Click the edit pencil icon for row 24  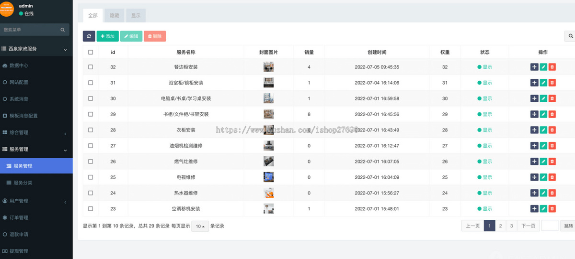pos(543,193)
